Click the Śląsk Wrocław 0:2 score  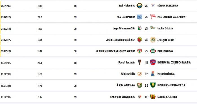coord(146,85)
